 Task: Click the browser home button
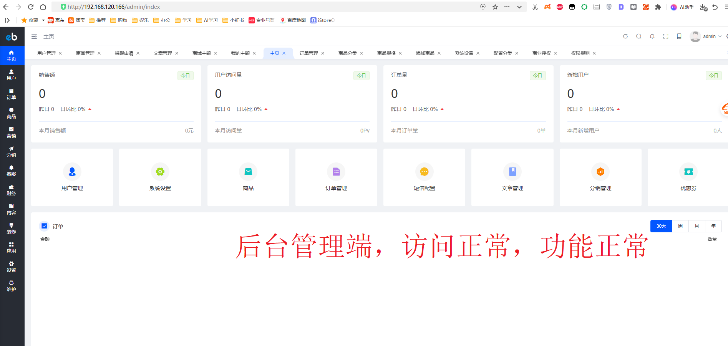click(43, 7)
